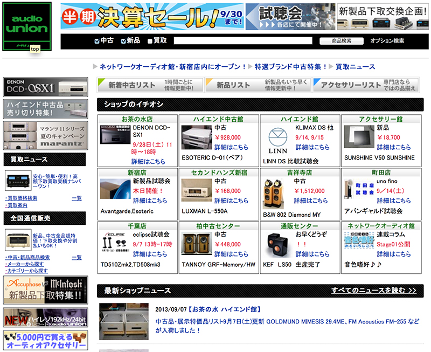Click the 町田店 試聴会 image
The image size is (431, 352).
tap(359, 189)
